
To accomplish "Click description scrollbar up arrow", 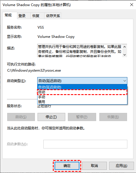I will click(125, 47).
